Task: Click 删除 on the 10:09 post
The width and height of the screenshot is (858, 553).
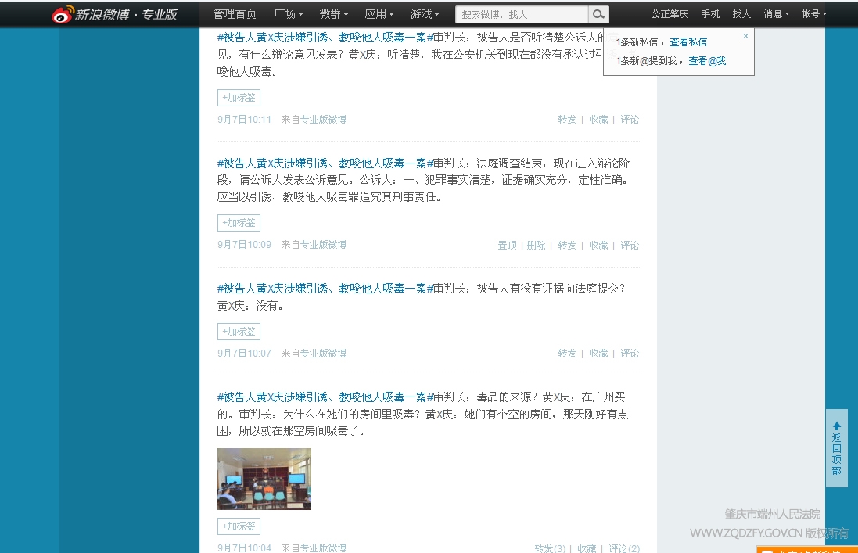Action: point(536,245)
